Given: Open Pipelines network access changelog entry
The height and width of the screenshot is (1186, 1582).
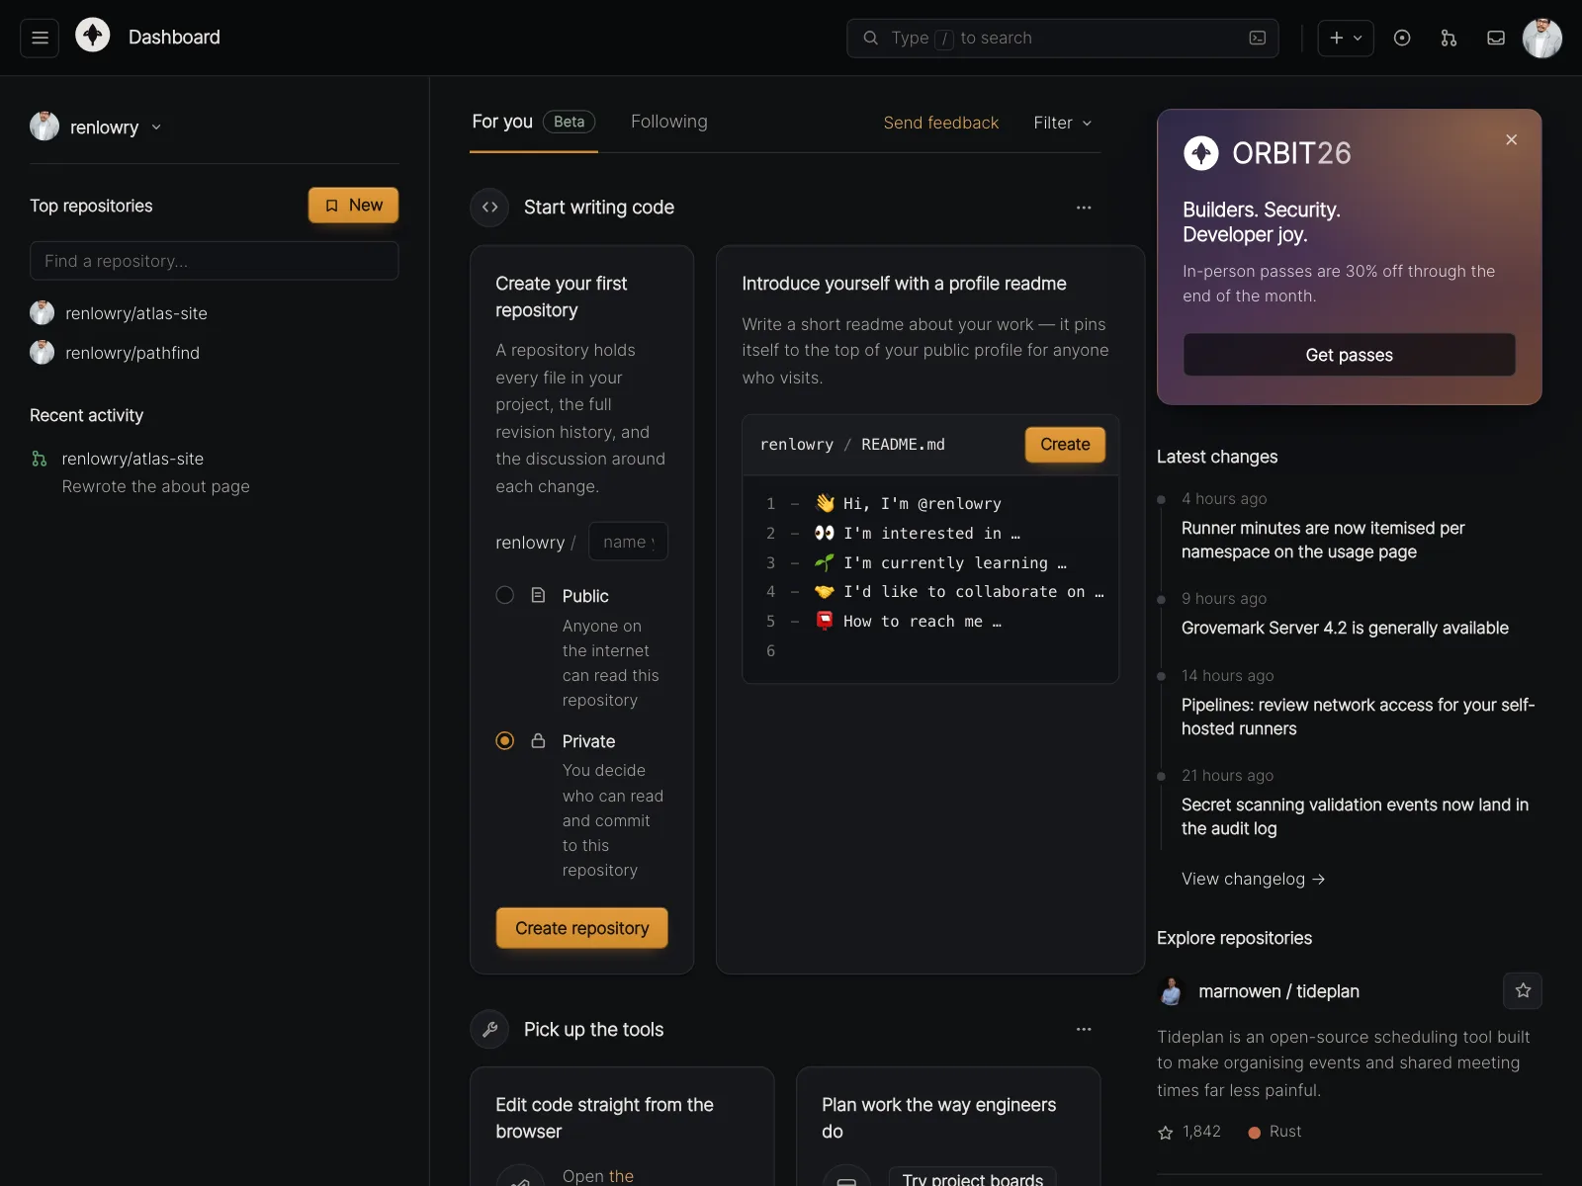Looking at the screenshot, I should click(1358, 717).
